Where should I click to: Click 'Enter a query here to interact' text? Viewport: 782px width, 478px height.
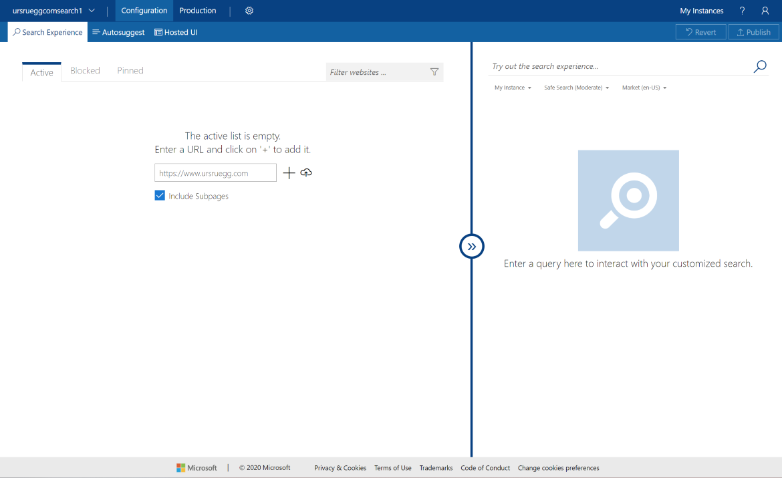tap(628, 263)
